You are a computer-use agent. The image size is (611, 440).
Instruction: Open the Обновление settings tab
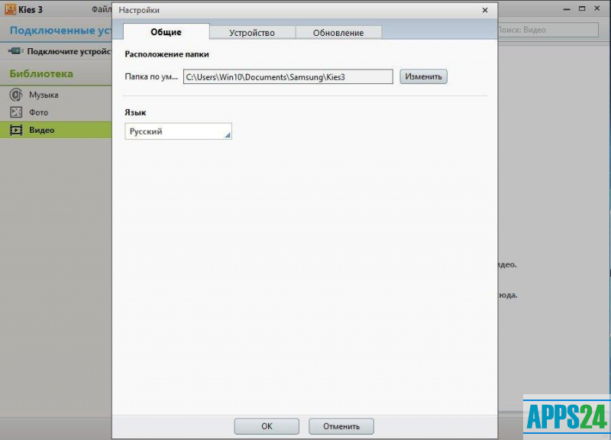pyautogui.click(x=338, y=33)
